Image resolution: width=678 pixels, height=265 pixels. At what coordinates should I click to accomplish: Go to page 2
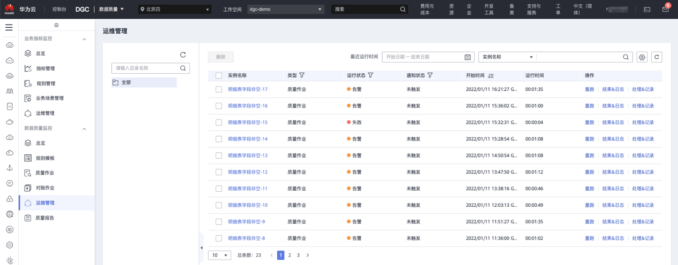290,255
